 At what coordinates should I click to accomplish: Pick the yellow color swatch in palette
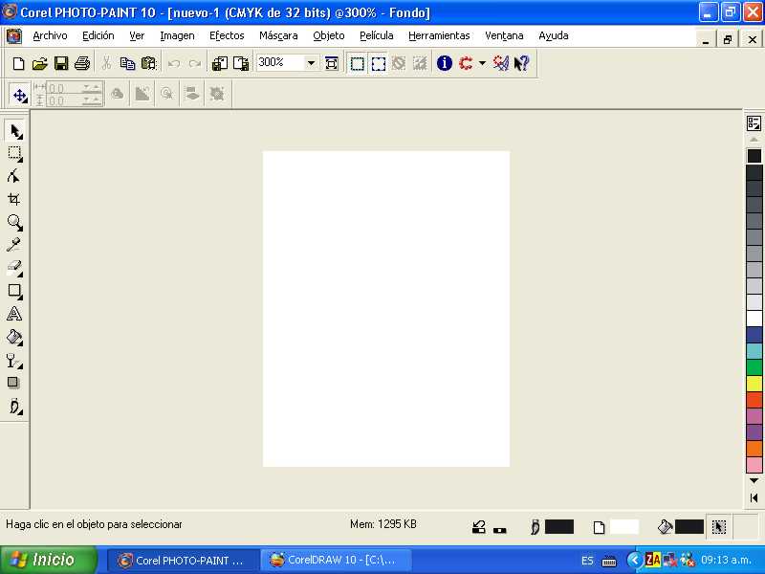click(754, 384)
